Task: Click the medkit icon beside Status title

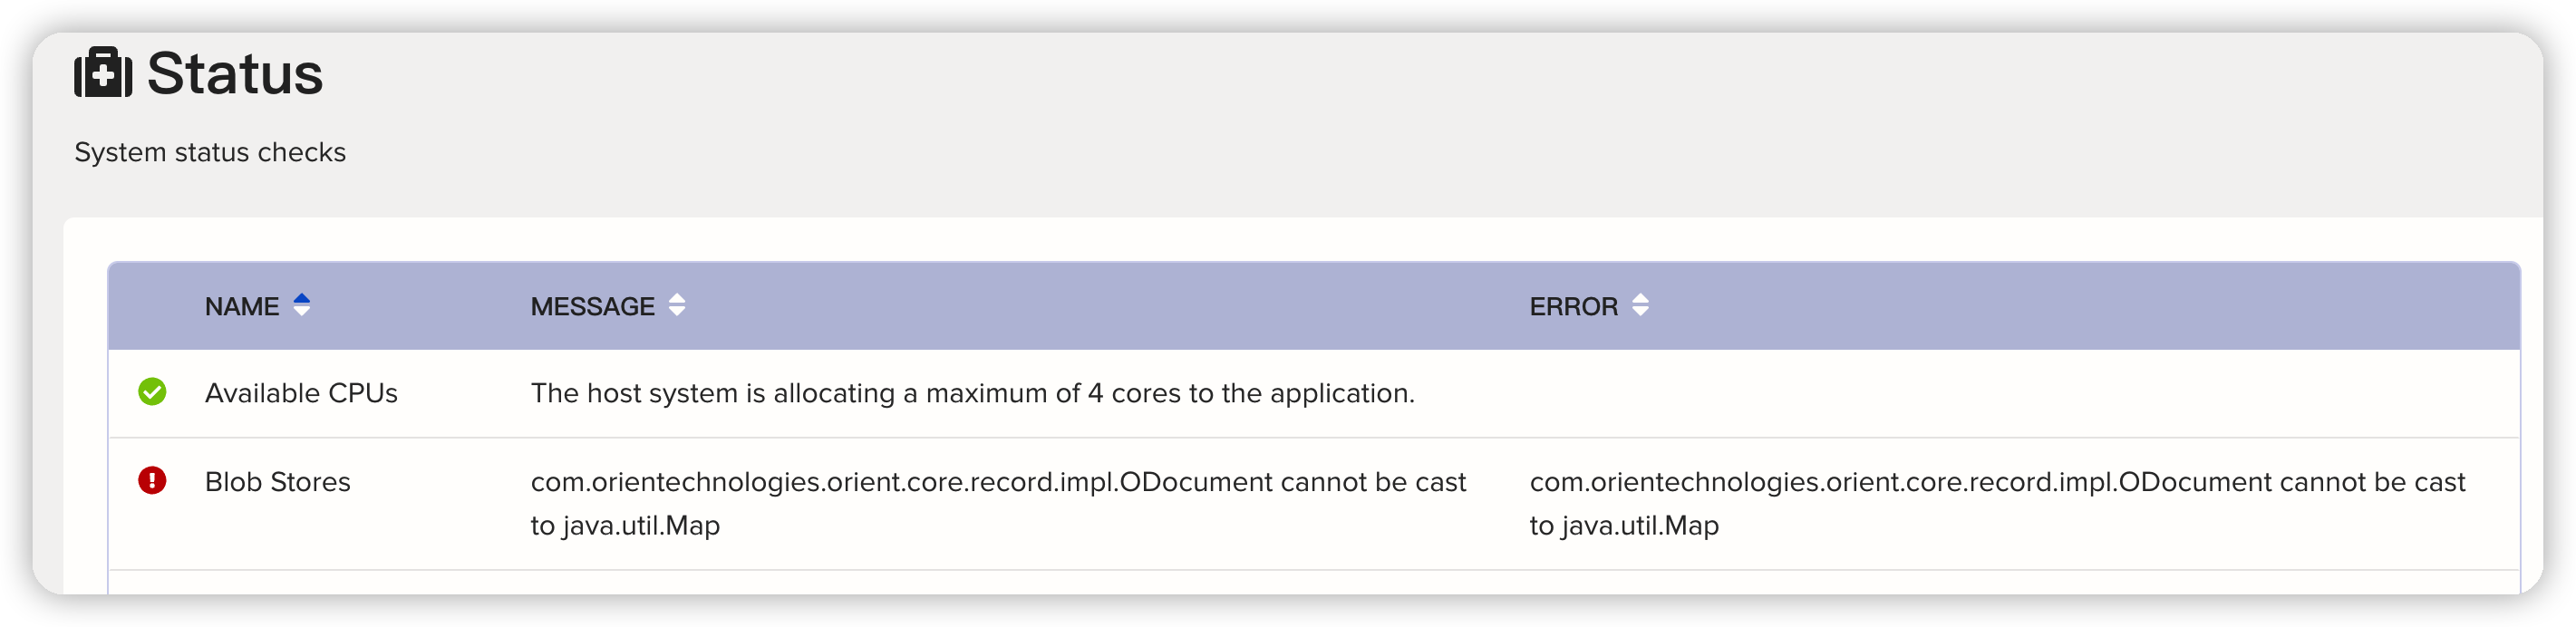Action: tap(103, 73)
